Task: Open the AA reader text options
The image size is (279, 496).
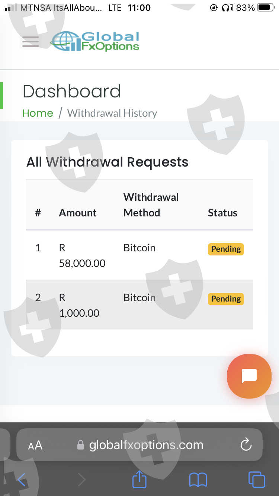Action: (x=35, y=445)
